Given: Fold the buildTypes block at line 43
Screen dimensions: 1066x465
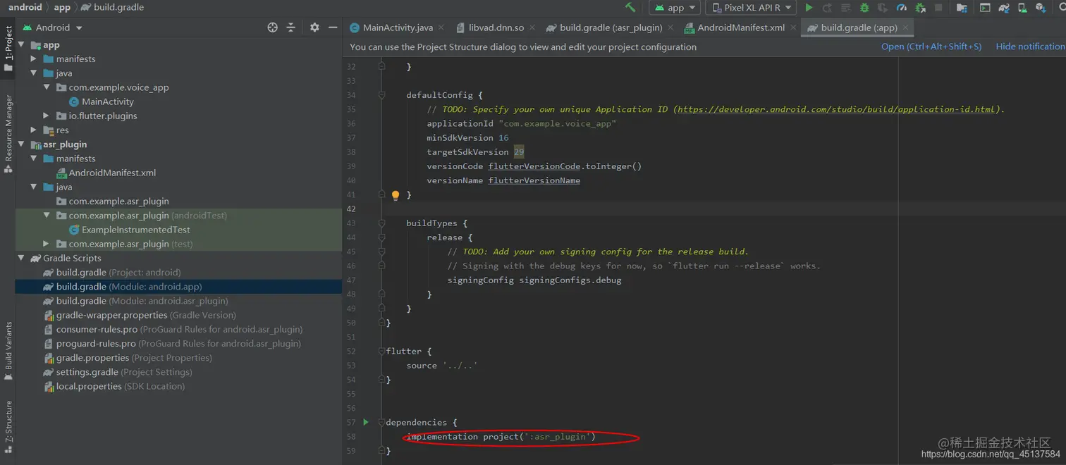Looking at the screenshot, I should [381, 223].
